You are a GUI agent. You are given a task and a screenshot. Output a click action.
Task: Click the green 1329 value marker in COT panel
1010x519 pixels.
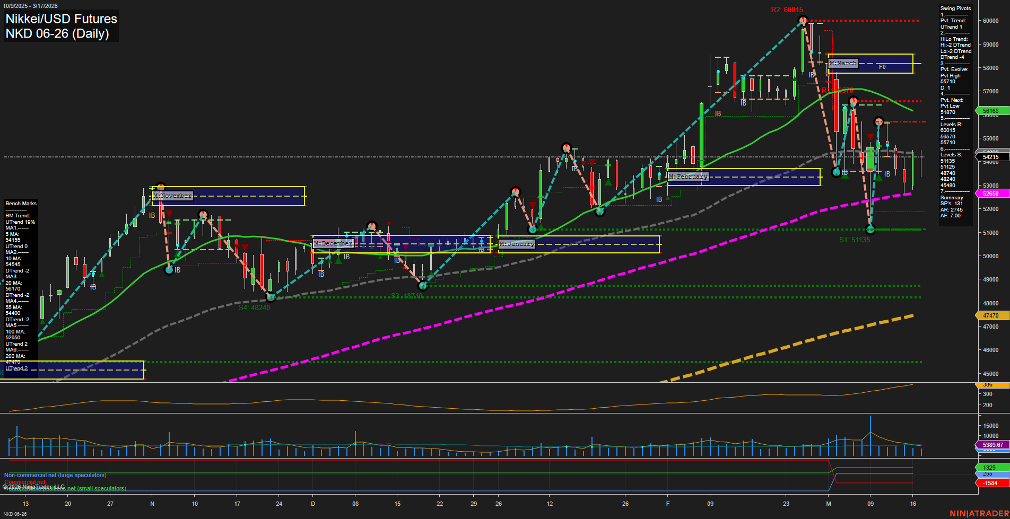[x=989, y=467]
